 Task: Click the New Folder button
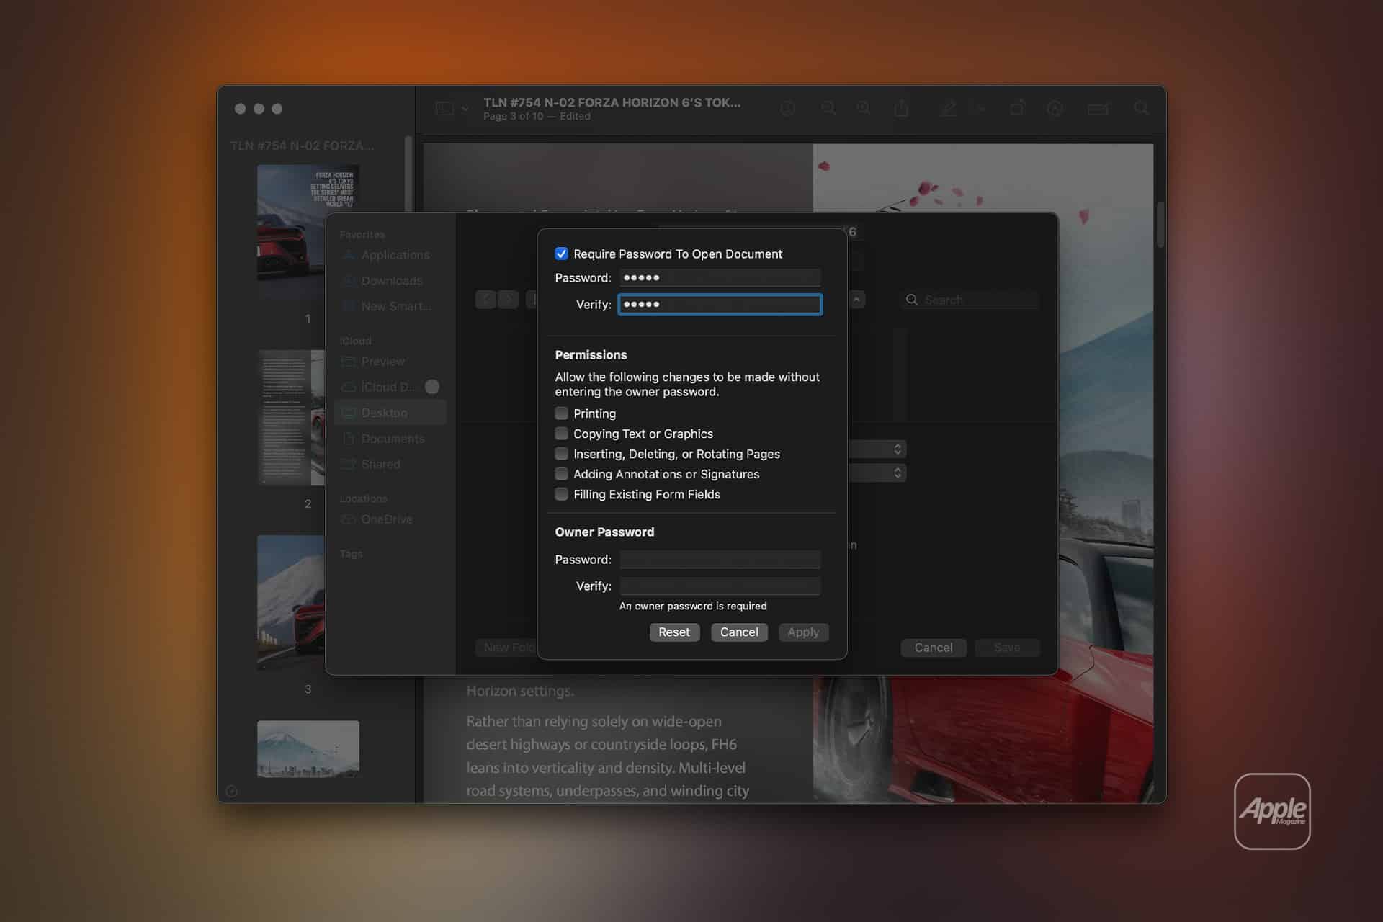pos(507,648)
